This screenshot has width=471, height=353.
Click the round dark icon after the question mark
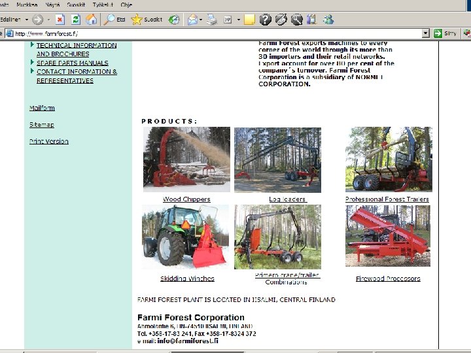click(281, 20)
